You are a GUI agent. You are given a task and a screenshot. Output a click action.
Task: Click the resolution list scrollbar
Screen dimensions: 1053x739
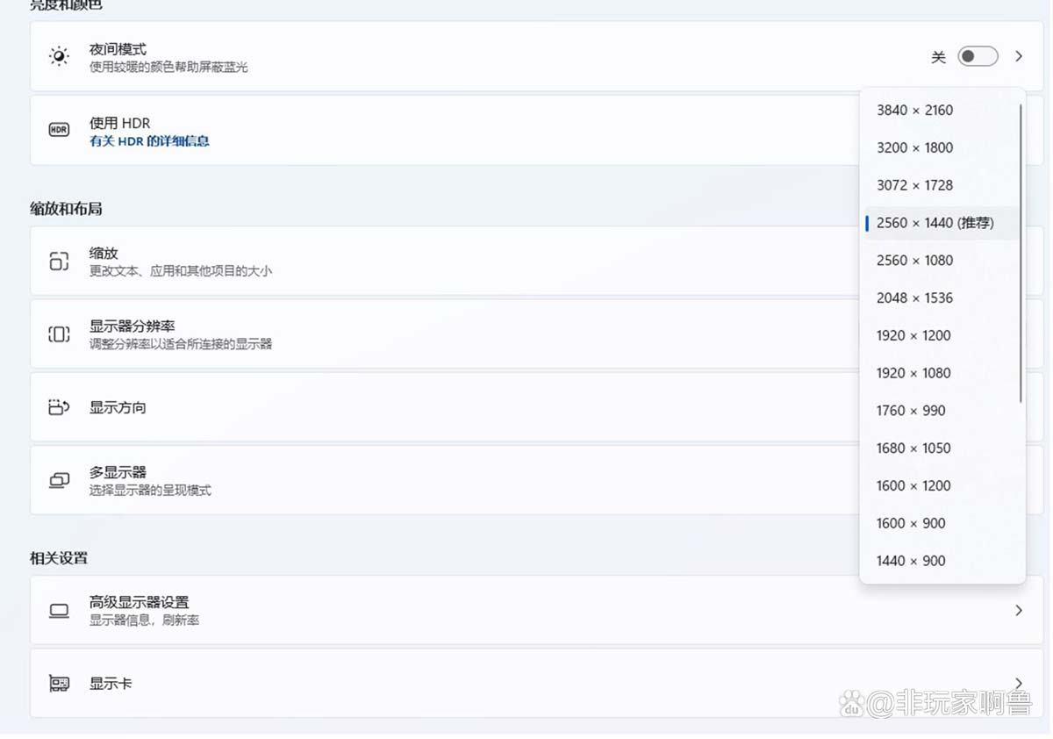point(1021,255)
